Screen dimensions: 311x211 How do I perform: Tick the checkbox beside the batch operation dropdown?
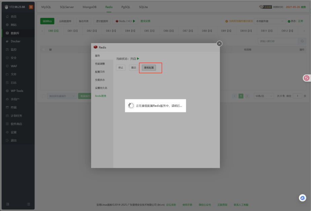44,96
